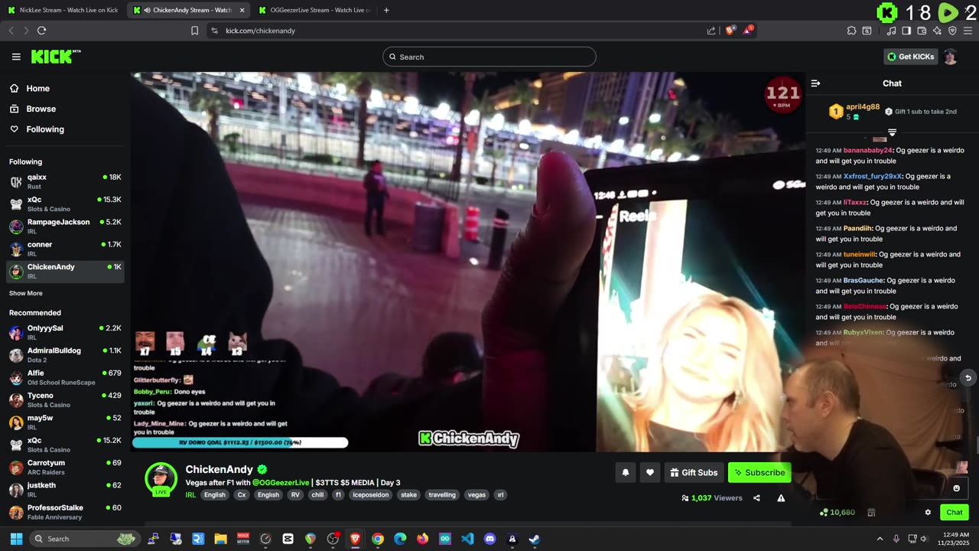Open the xQc channel with 15.3K viewers

(x=65, y=204)
